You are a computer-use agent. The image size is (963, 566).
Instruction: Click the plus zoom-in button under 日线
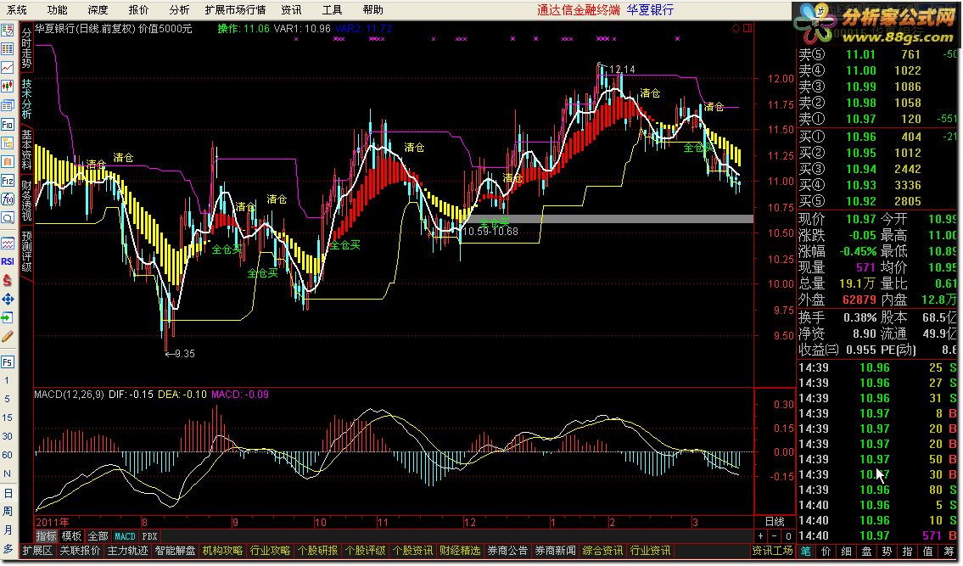point(761,536)
